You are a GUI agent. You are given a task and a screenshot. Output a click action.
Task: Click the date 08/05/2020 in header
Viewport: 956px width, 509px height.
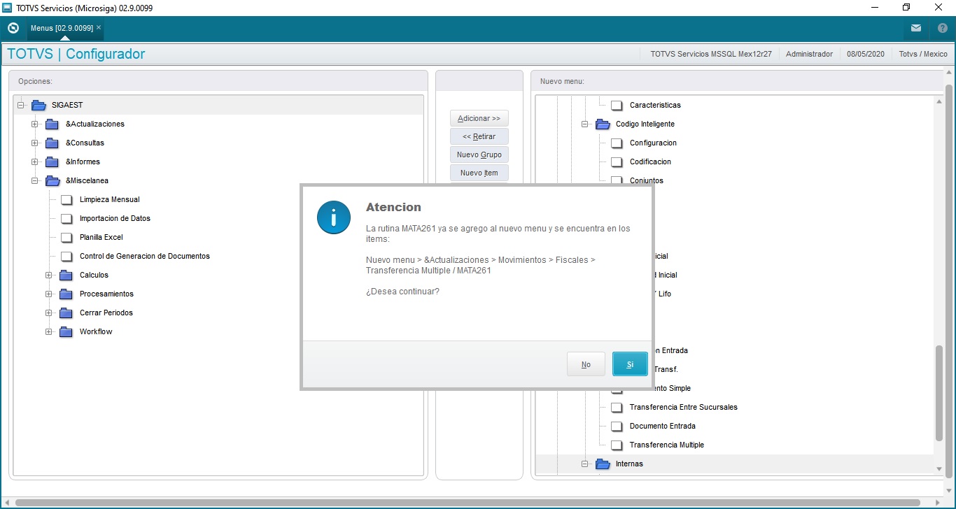[866, 54]
